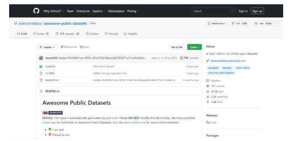Click the repository icon beside awesomedata

(x=16, y=23)
